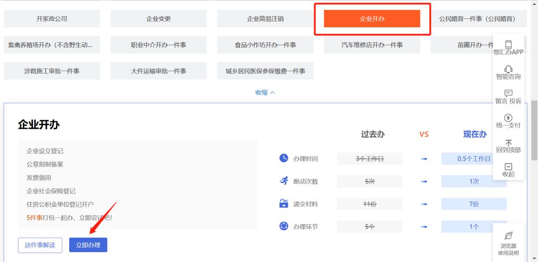This screenshot has width=538, height=262.
Task: Select the 企业开办 tab
Action: (372, 19)
